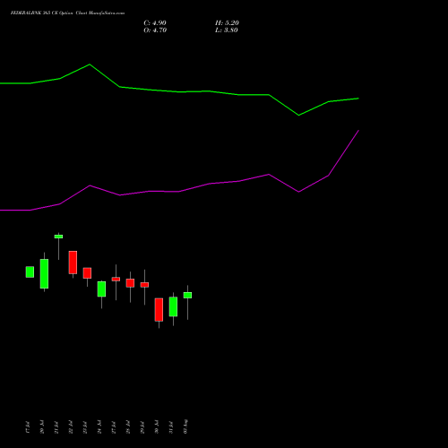Click the close value C: 4.90
The image size is (448, 448).
tap(155, 23)
